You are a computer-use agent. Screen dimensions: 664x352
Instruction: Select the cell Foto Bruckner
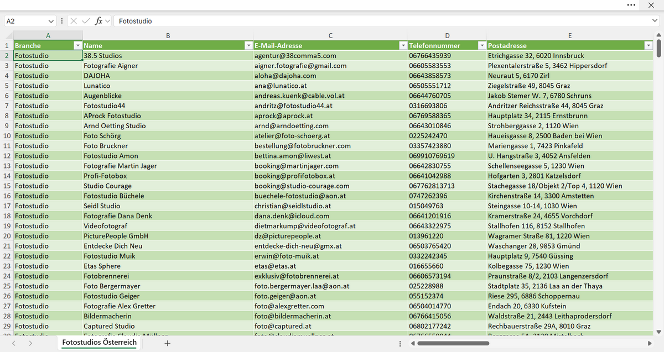(x=168, y=146)
